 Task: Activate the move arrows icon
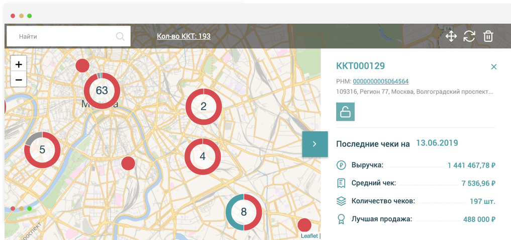[x=451, y=36]
